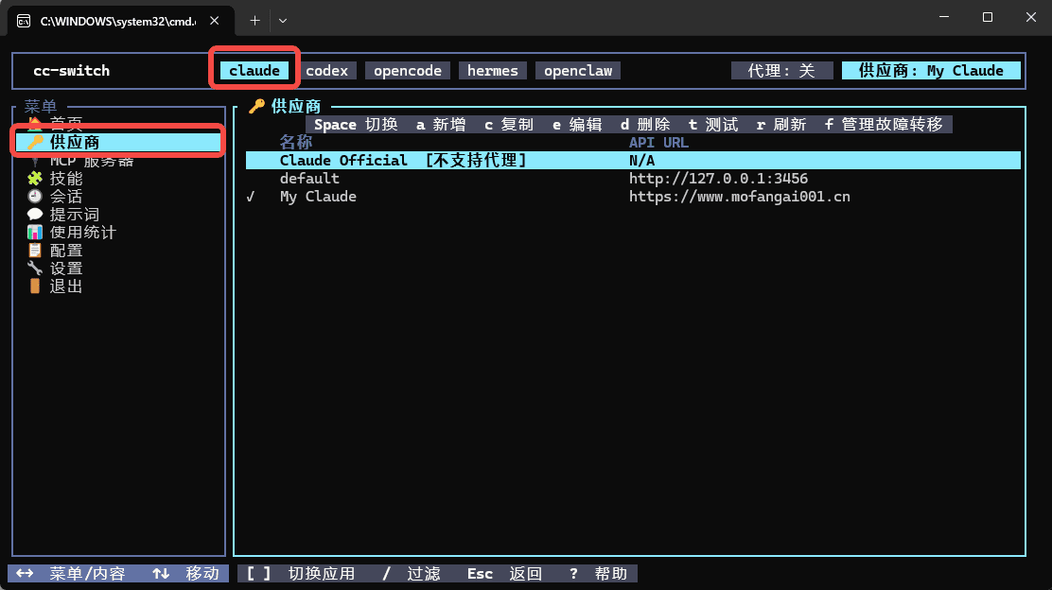Image resolution: width=1052 pixels, height=590 pixels.
Task: Click the notepad icon for 配置
Action: point(35,250)
